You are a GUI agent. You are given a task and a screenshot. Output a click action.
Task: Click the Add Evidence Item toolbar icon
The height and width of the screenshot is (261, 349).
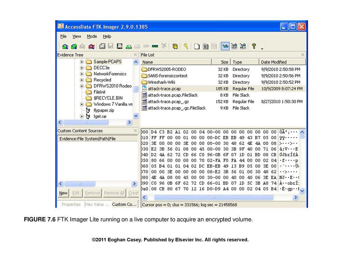(x=65, y=46)
